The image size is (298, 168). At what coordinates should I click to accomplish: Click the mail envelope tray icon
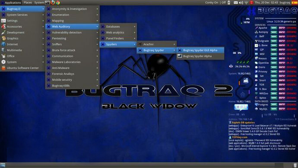pyautogui.click(x=236, y=3)
